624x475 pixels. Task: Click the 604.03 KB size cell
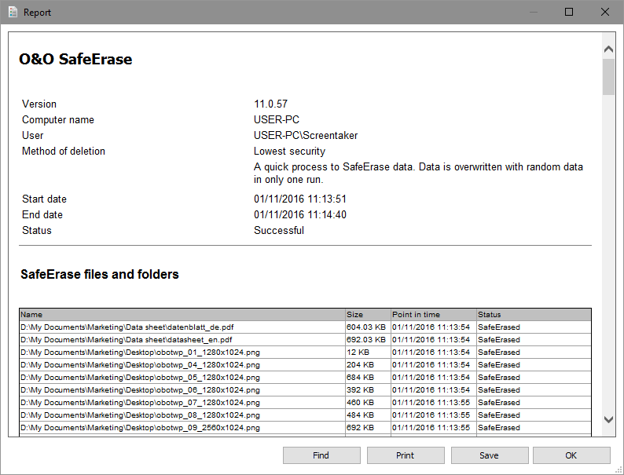368,327
